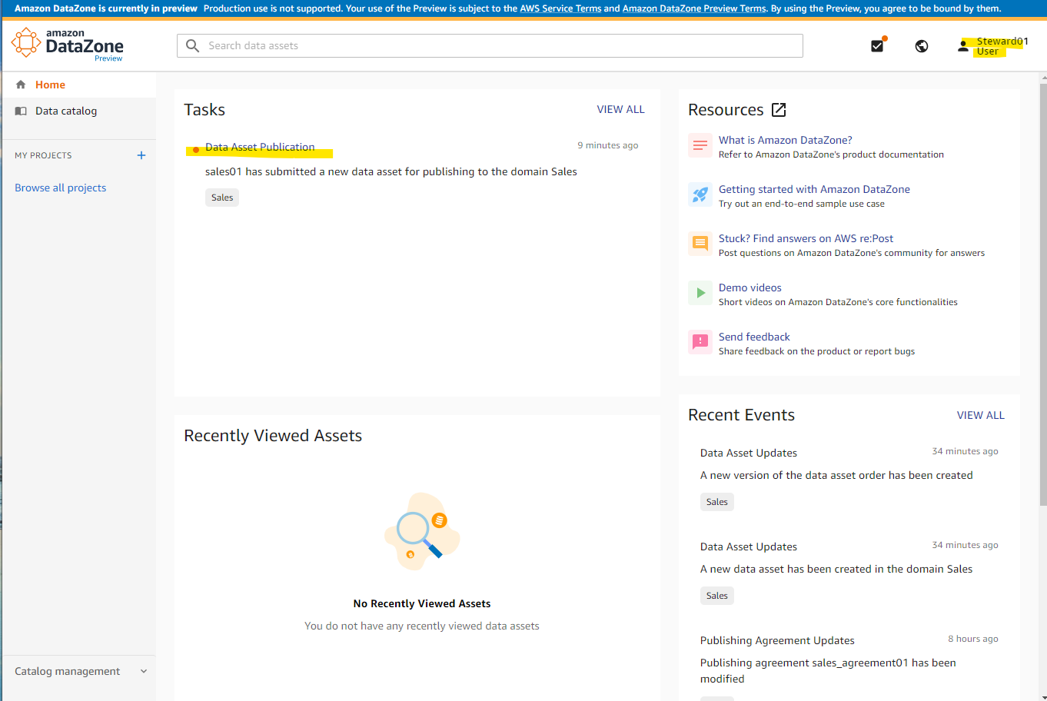Add a project with plus icon
The width and height of the screenshot is (1047, 701).
click(141, 155)
